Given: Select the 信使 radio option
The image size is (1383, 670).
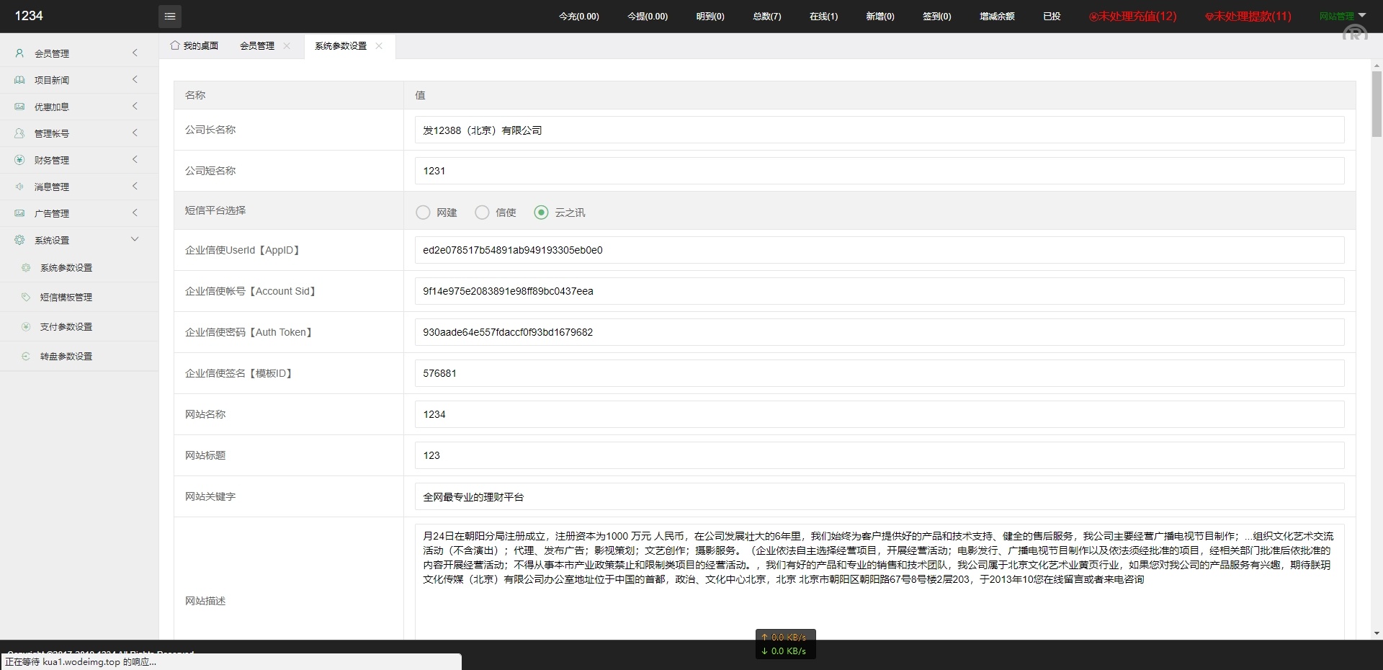Looking at the screenshot, I should coord(482,213).
